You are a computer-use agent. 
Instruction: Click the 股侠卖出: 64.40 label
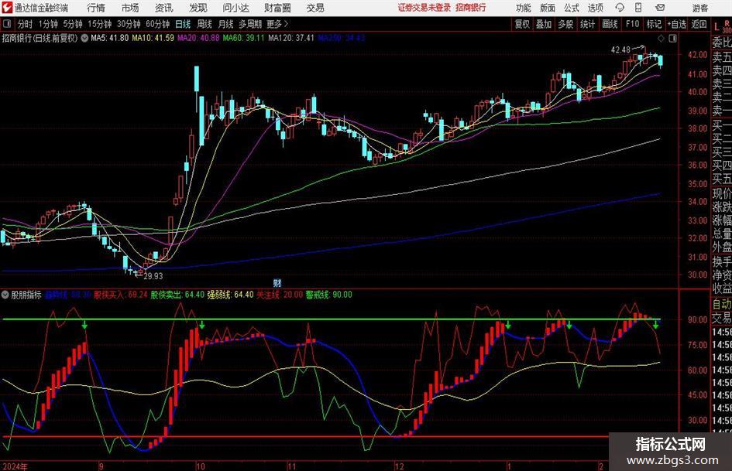[177, 295]
